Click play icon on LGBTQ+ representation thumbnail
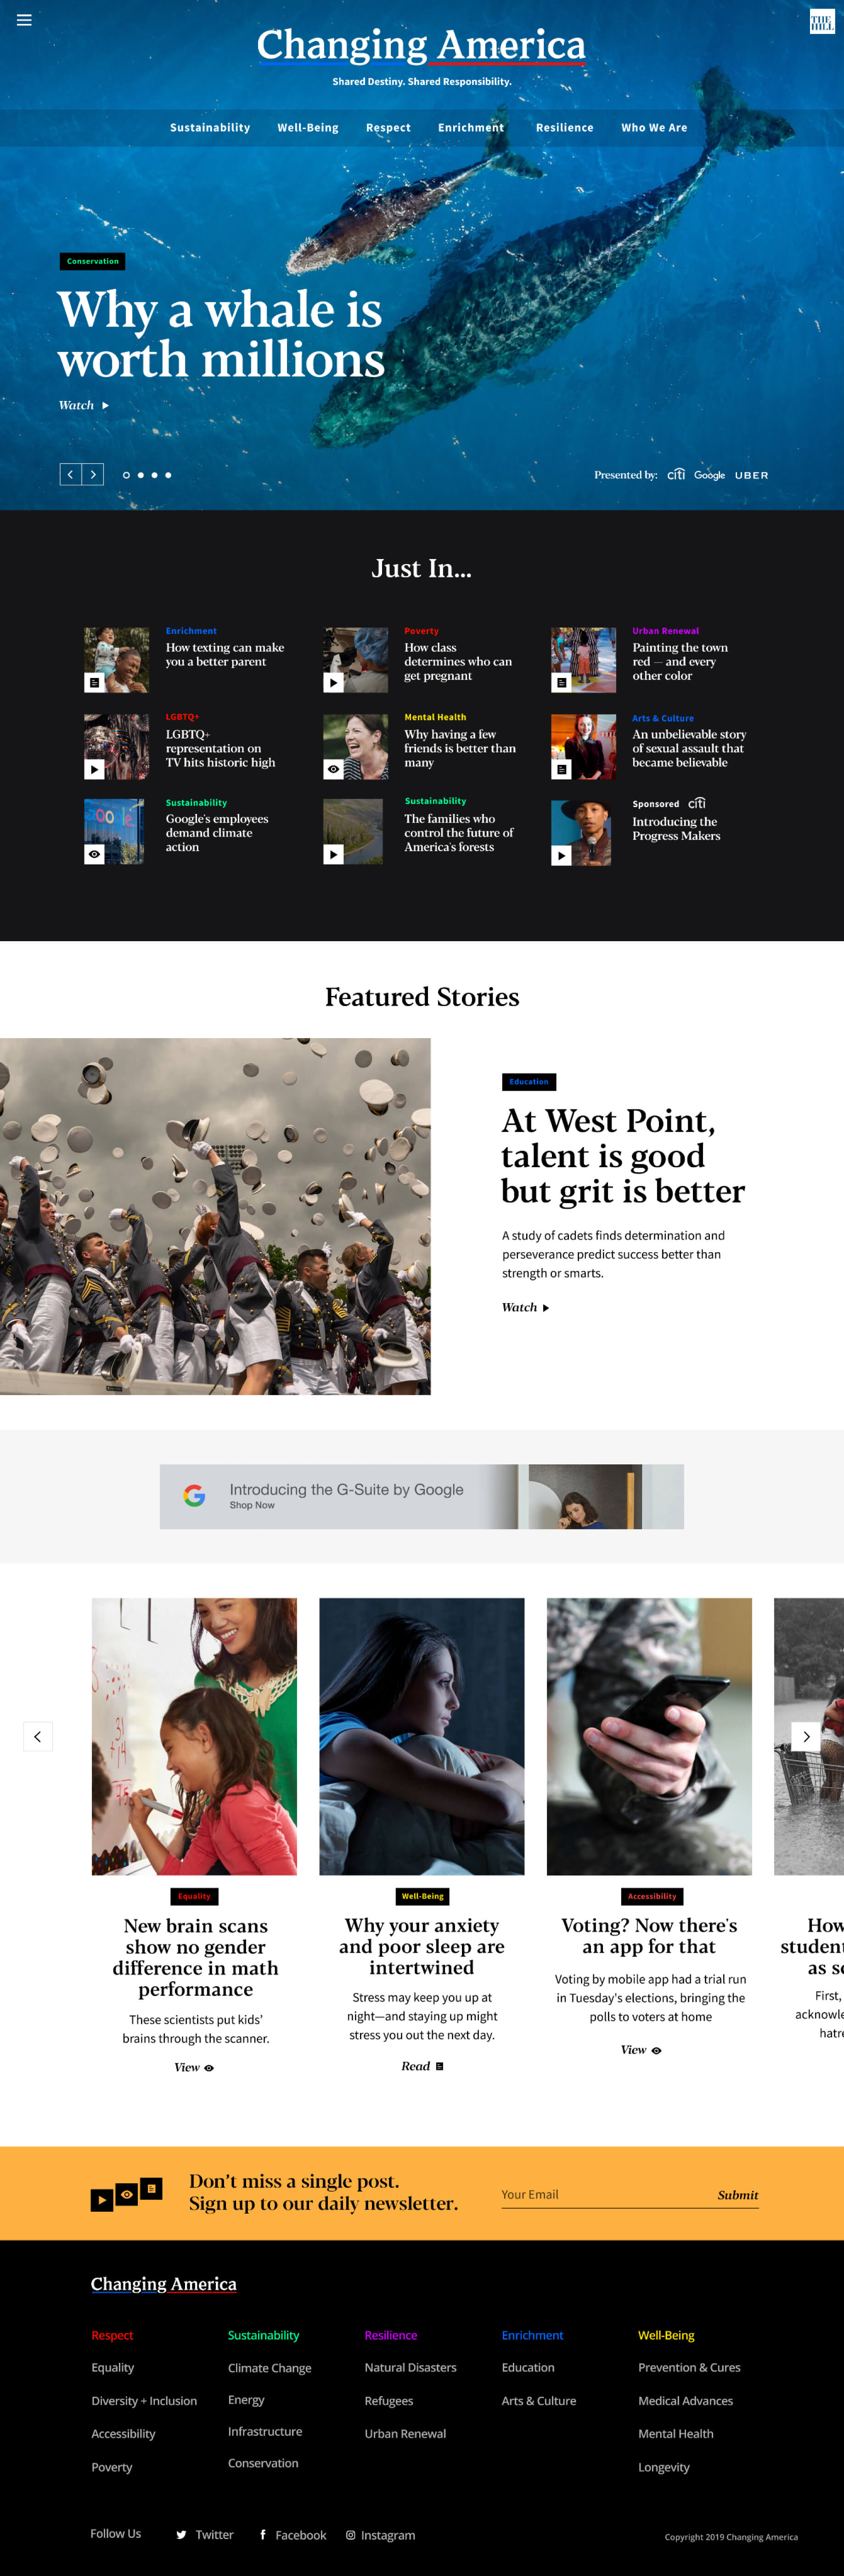Screen dimensions: 844x2576 click(94, 769)
